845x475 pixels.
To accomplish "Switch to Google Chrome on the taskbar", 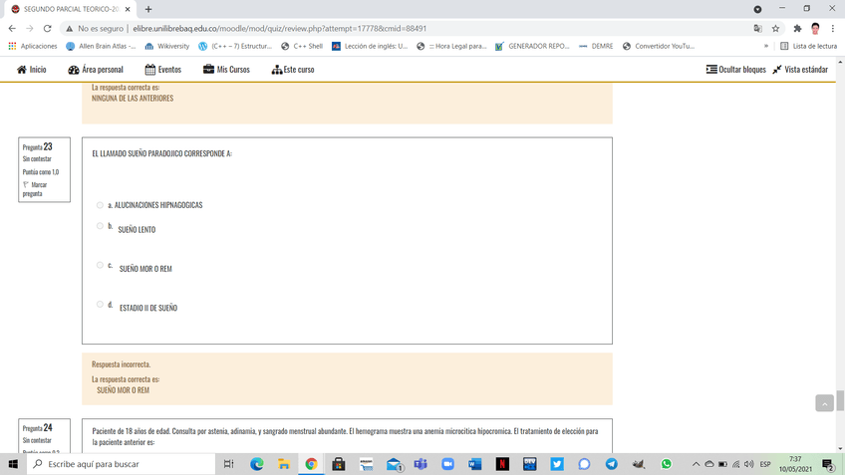I will pyautogui.click(x=312, y=464).
